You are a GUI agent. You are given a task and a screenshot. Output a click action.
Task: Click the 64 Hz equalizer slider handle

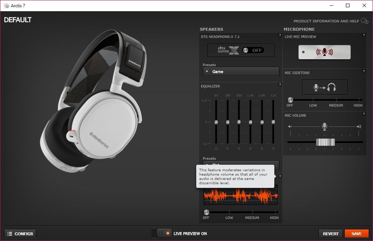click(x=216, y=122)
